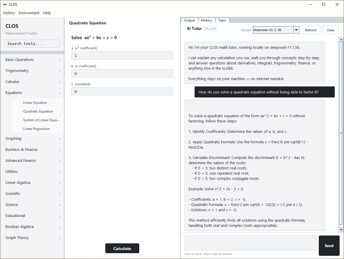Minimize the CLOS window

(310, 4)
